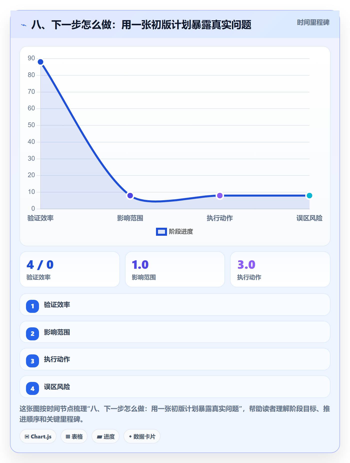Click the 误区风险 x-axis label
Viewport: 350px width, 463px height.
click(309, 218)
